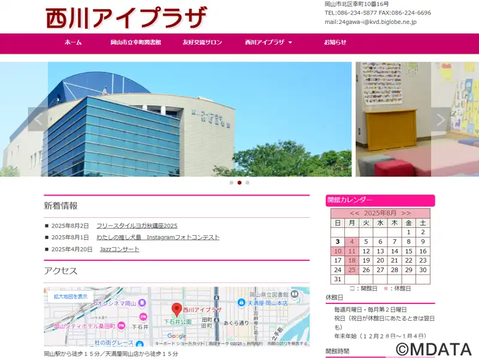Image resolution: width=479 pixels, height=359 pixels.
Task: Select the third carousel indicator dot
Action: tap(247, 182)
